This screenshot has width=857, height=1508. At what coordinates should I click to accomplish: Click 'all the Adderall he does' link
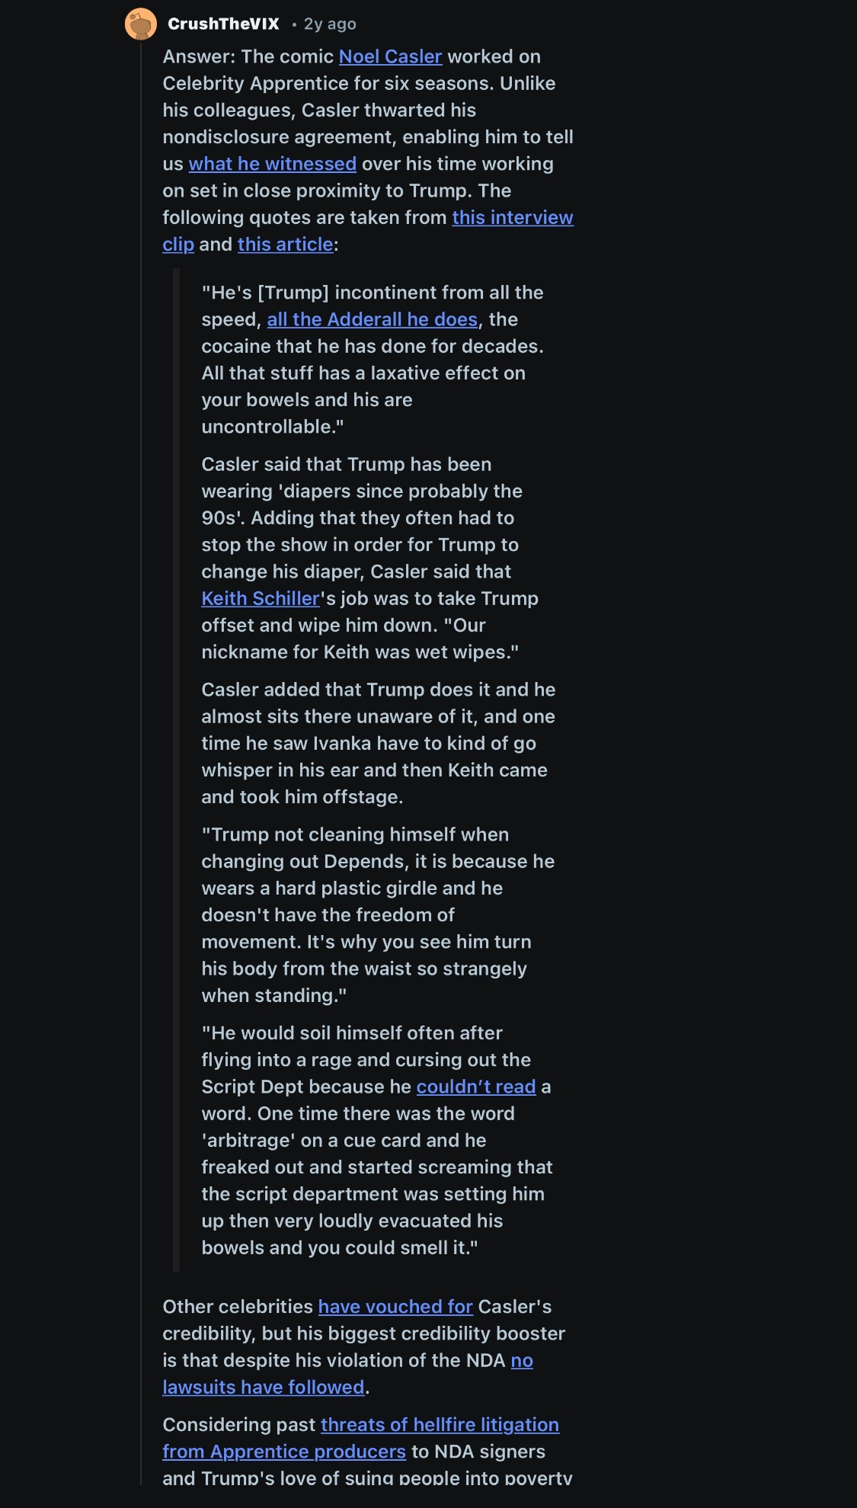372,320
